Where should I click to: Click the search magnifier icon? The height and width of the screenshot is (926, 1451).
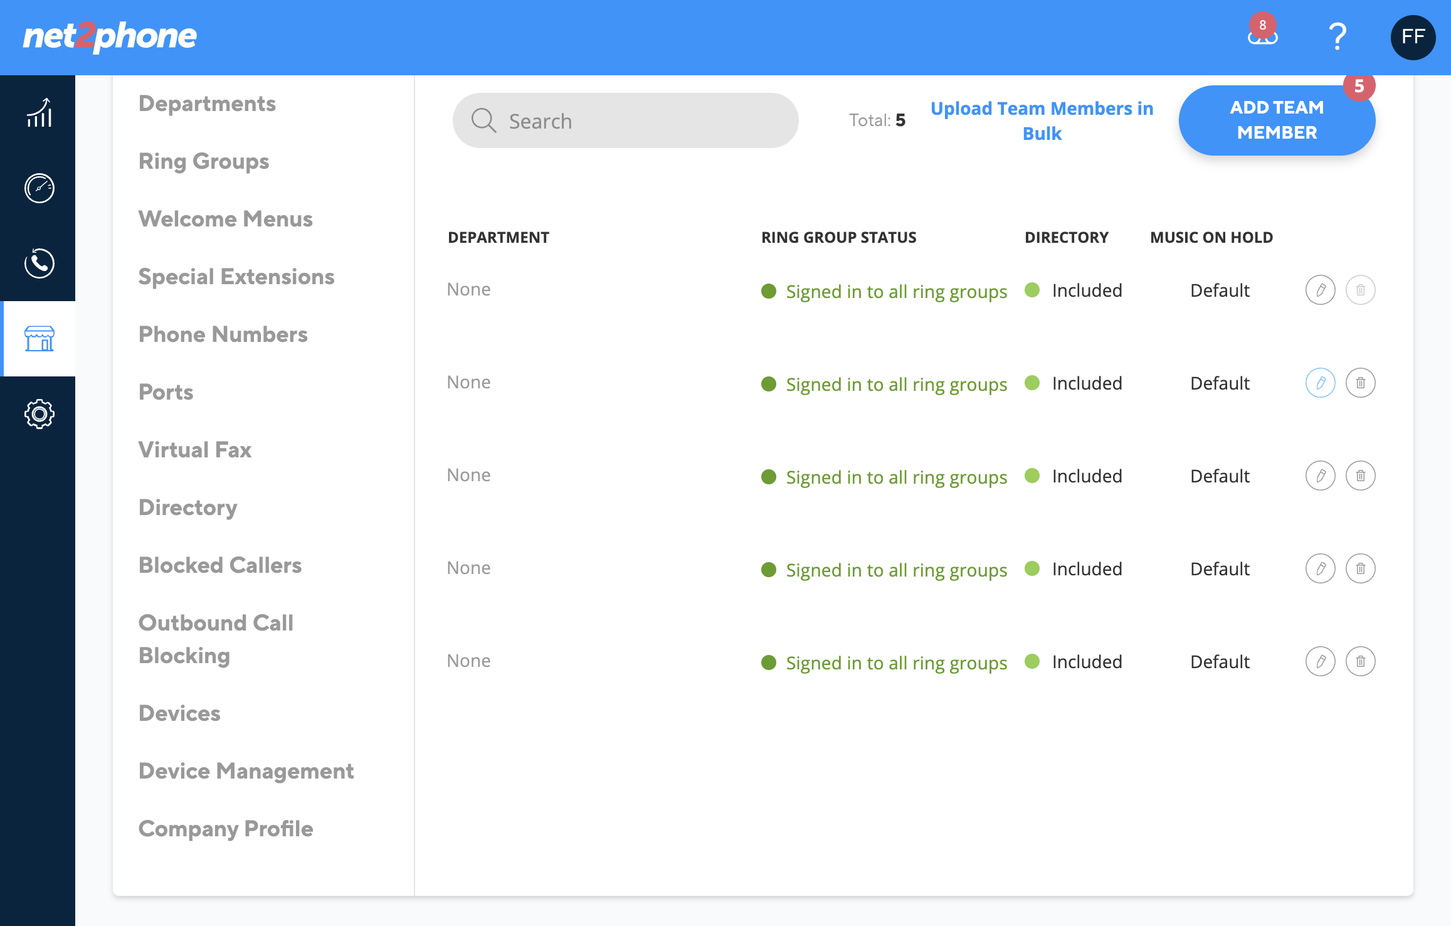click(483, 120)
